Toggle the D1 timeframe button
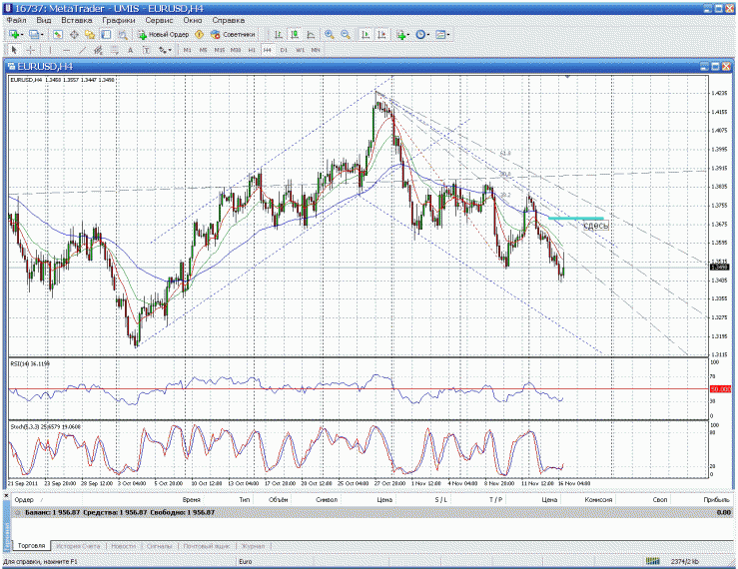The height and width of the screenshot is (569, 738). click(284, 49)
